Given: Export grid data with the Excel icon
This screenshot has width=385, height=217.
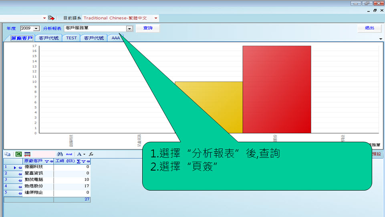Looking at the screenshot, I should [18, 154].
